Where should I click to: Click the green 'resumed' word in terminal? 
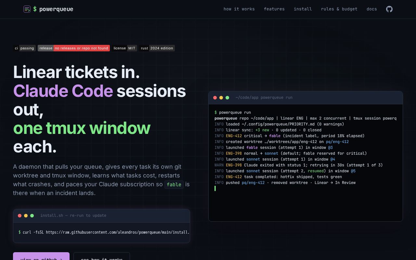pyautogui.click(x=316, y=171)
